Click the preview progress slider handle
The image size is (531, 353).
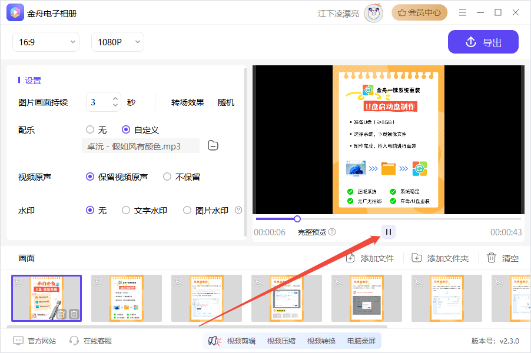point(297,219)
